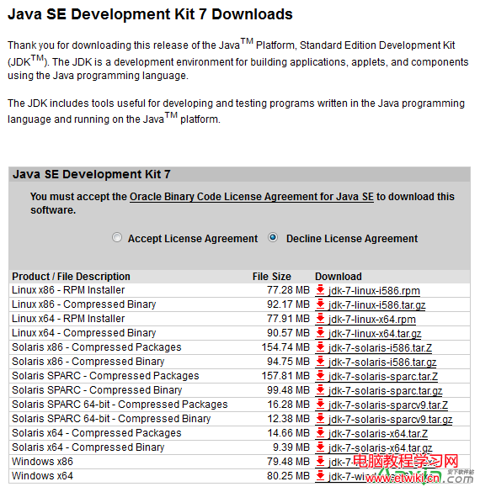Screen dimensions: 480x492
Task: Click download arrow icon for jdk-7-linux-i586.tar.gz
Action: point(320,304)
